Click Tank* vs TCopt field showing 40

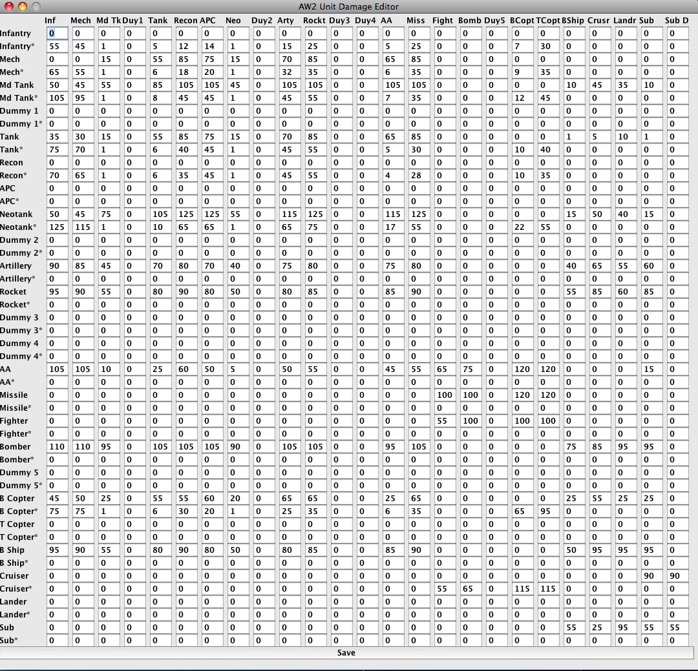547,150
